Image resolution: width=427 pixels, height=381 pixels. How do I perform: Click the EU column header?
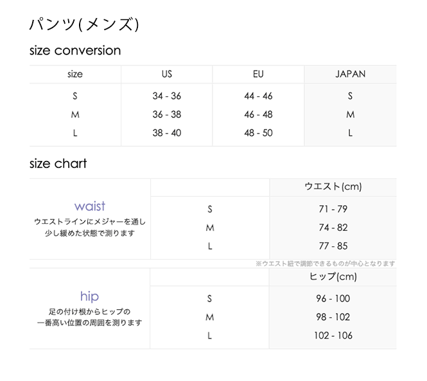pos(258,74)
